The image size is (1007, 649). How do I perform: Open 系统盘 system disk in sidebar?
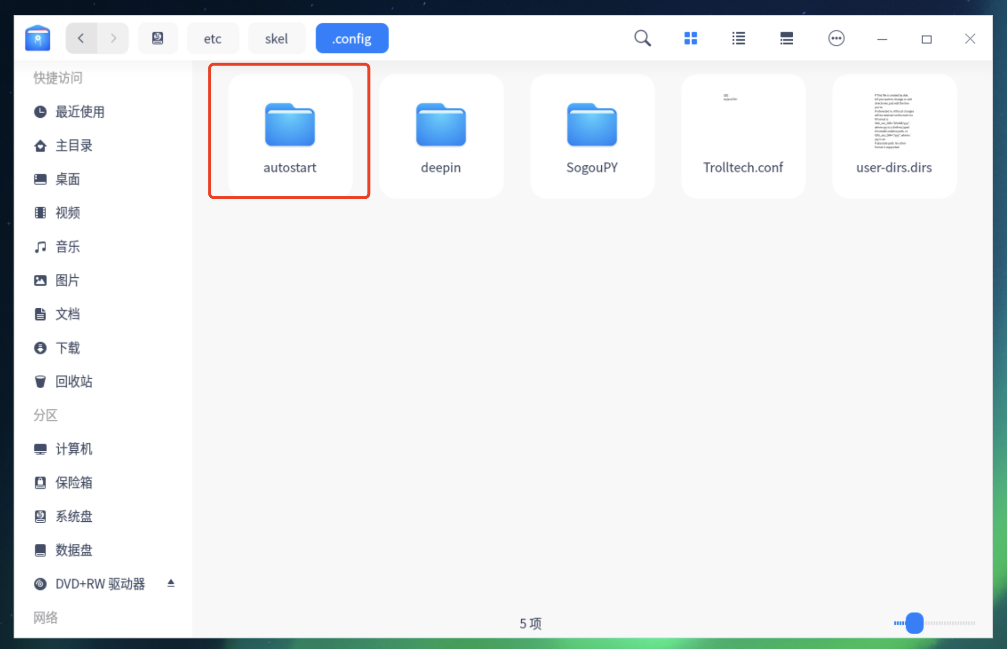pyautogui.click(x=104, y=516)
